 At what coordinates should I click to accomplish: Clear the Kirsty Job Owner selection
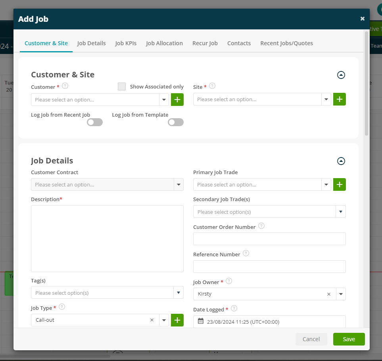pyautogui.click(x=328, y=294)
